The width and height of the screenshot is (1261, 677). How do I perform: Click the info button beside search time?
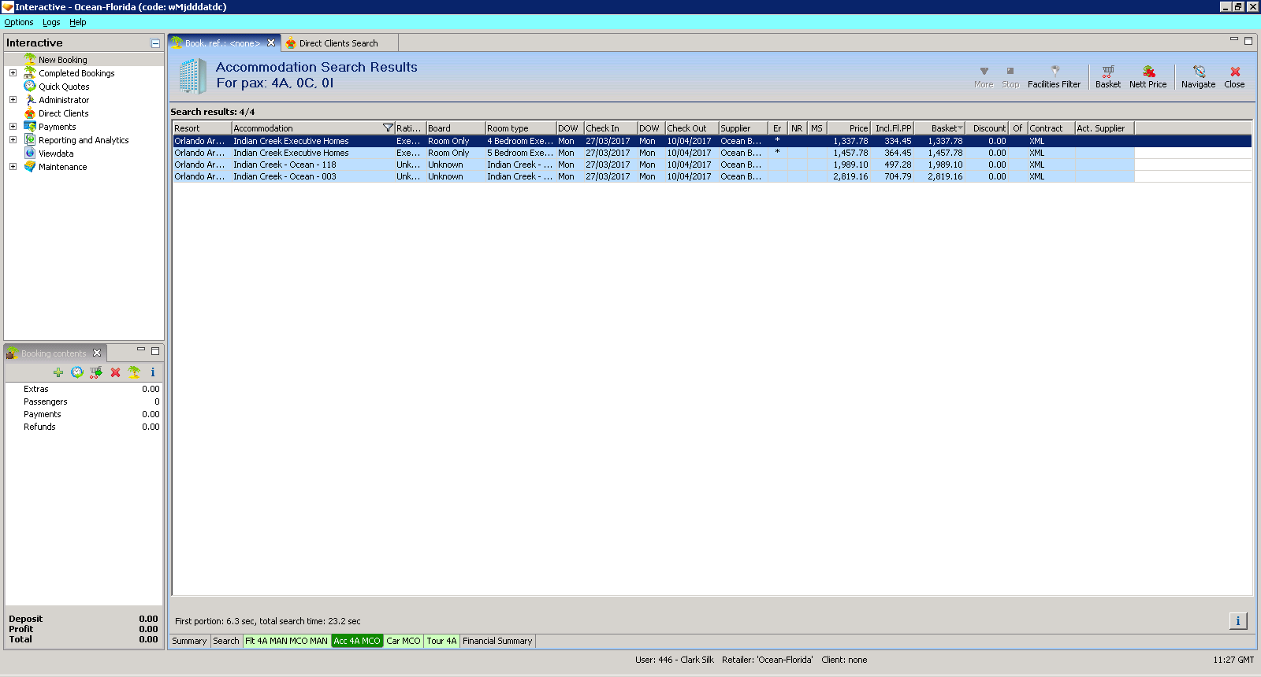pyautogui.click(x=1238, y=621)
